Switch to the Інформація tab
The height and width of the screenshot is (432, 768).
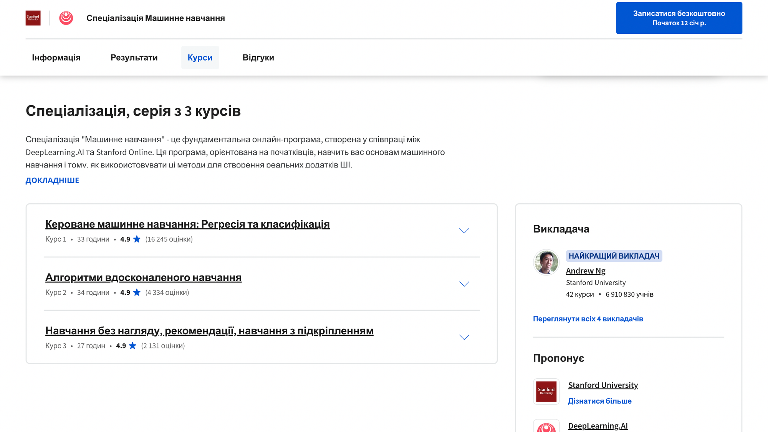56,58
